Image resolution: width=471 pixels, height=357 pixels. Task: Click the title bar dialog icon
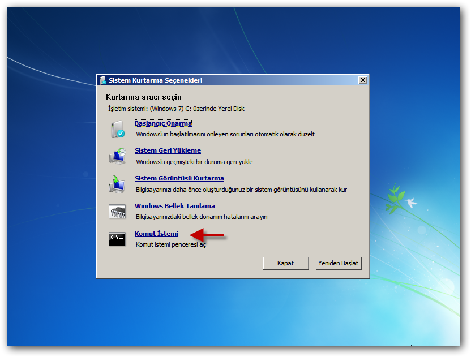tap(103, 80)
